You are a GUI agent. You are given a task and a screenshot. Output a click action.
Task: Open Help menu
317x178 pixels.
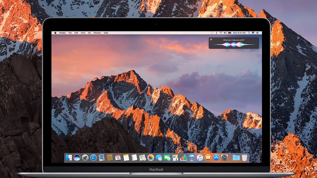(x=106, y=33)
